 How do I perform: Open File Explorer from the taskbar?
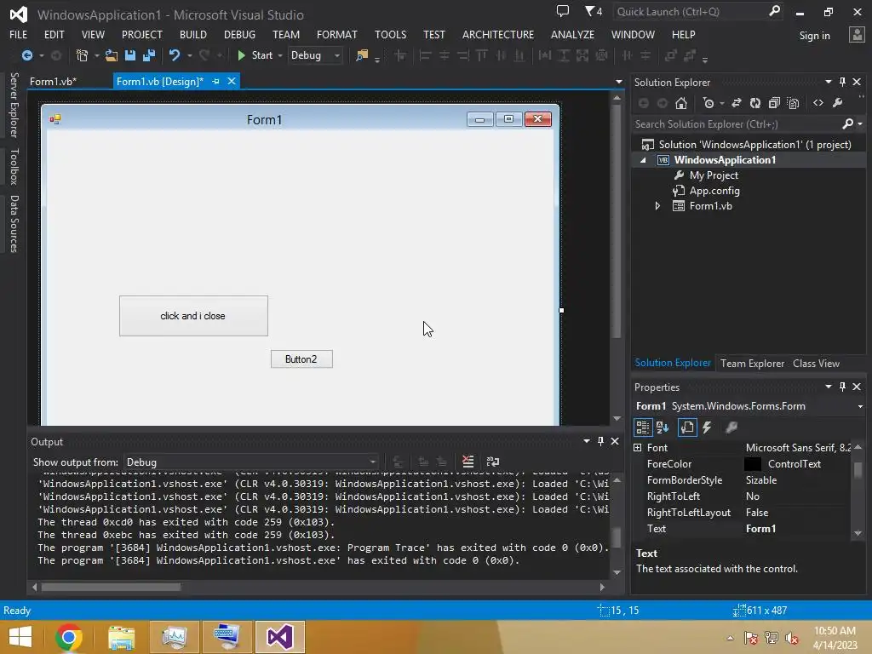click(121, 637)
